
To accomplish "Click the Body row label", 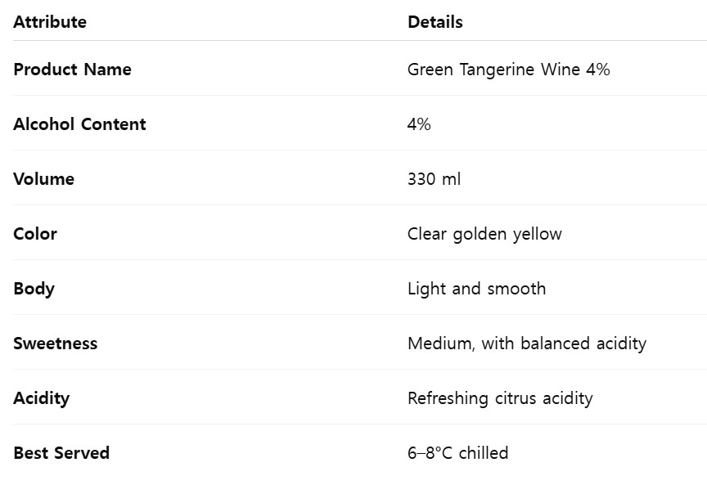I will pyautogui.click(x=34, y=289).
